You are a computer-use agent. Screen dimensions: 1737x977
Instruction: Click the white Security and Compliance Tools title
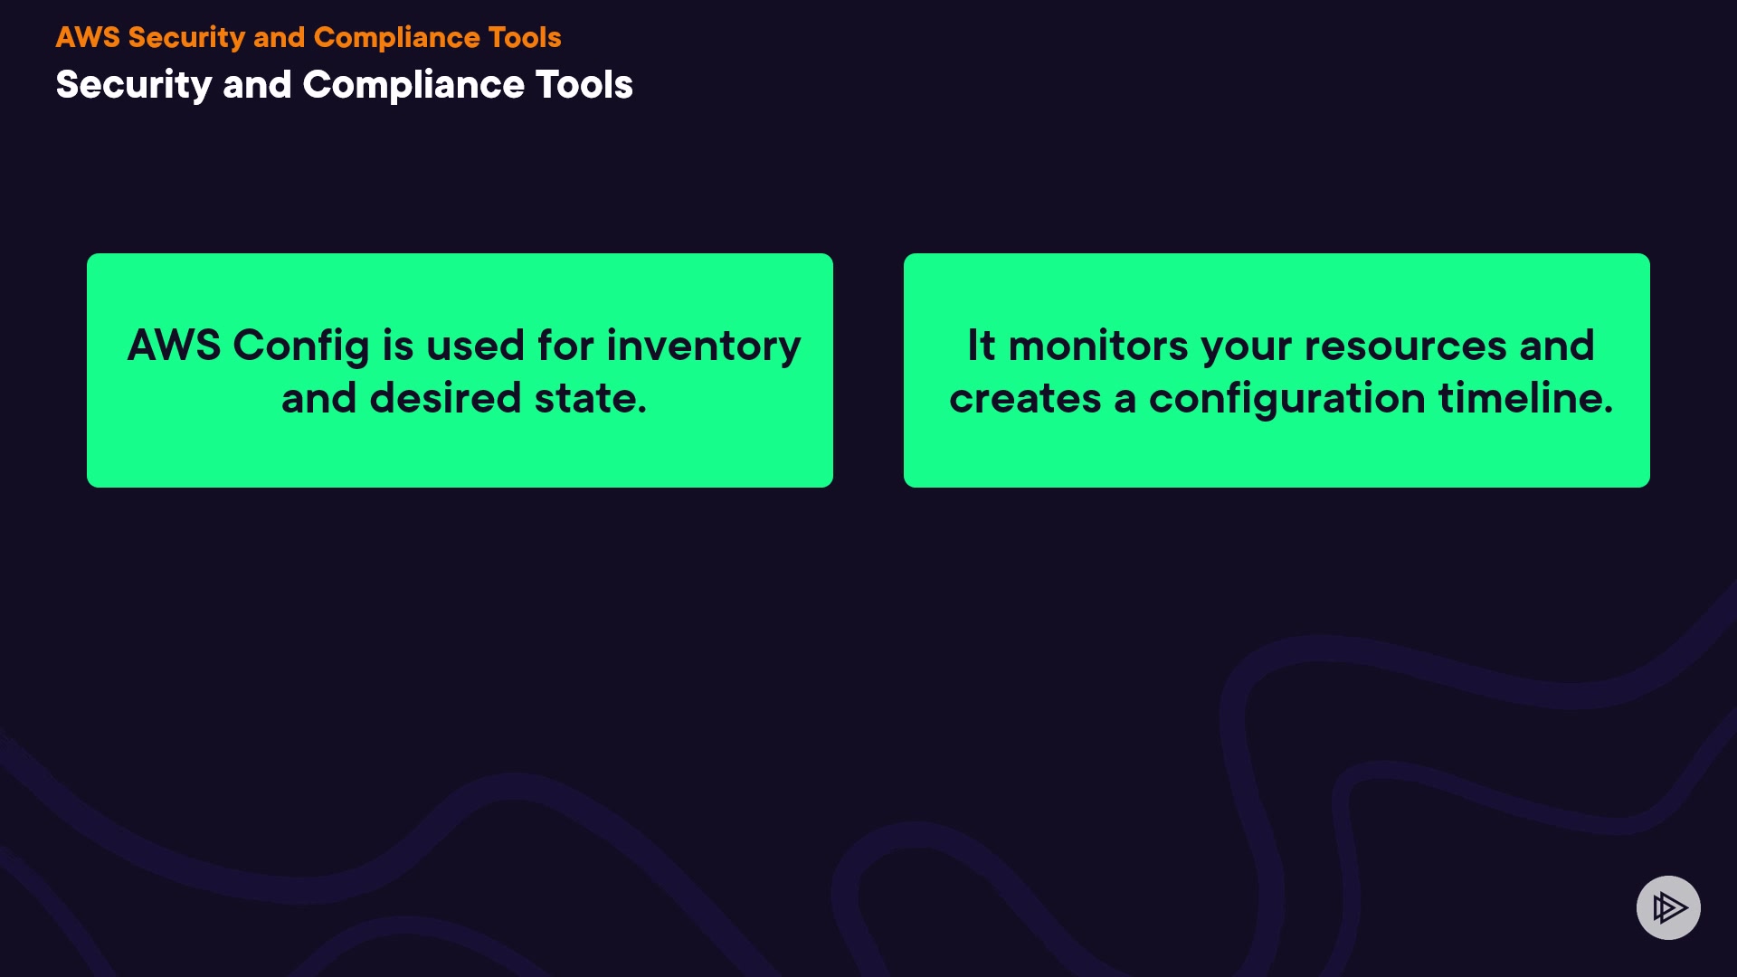point(344,85)
